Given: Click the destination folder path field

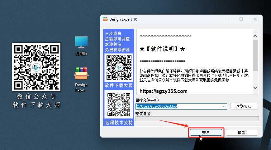Looking at the screenshot, I should pyautogui.click(x=181, y=106).
